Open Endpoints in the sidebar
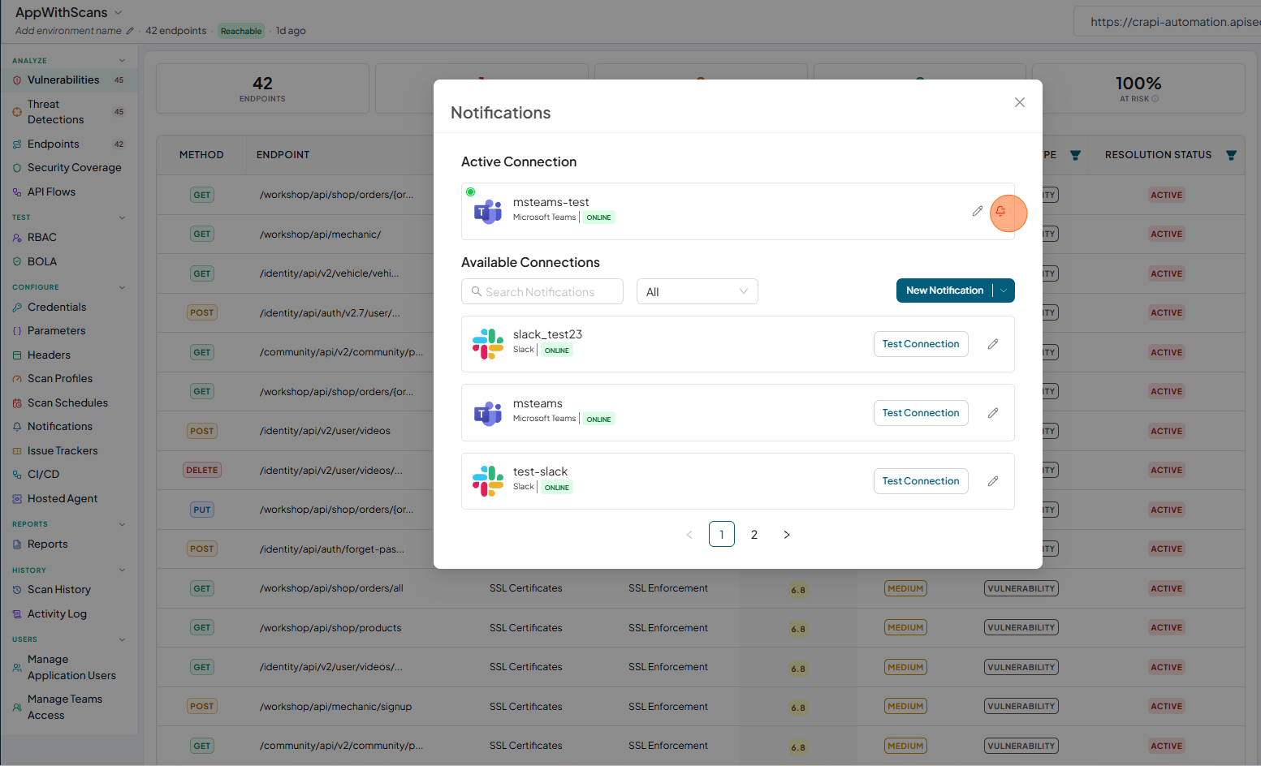This screenshot has width=1261, height=766. click(69, 144)
